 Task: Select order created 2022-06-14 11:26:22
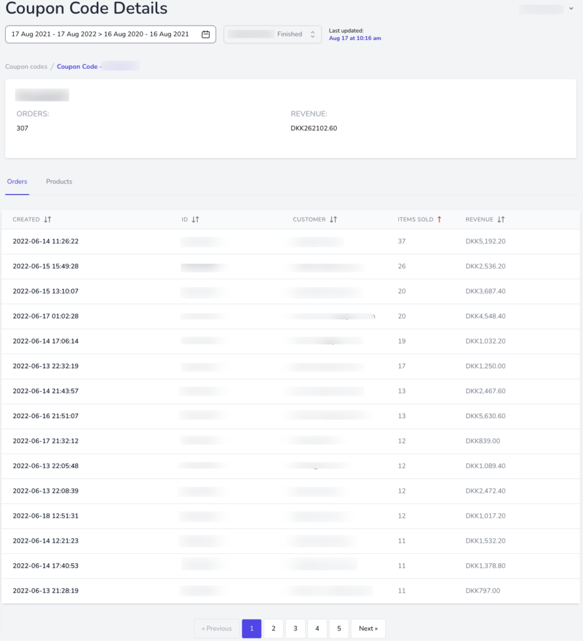tap(291, 242)
